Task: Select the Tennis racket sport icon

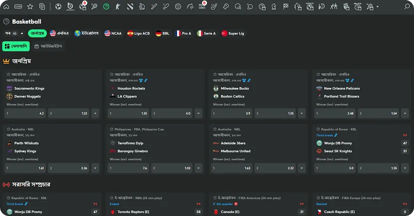Action: pos(94,6)
